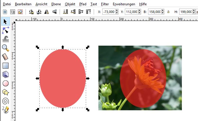Increase the B width with up arrow
Viewport: 198px width, 121px height.
point(163,10)
